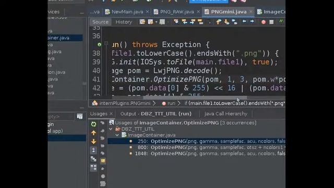
Task: Start macro recording with the red circle
Action: coord(264,22)
